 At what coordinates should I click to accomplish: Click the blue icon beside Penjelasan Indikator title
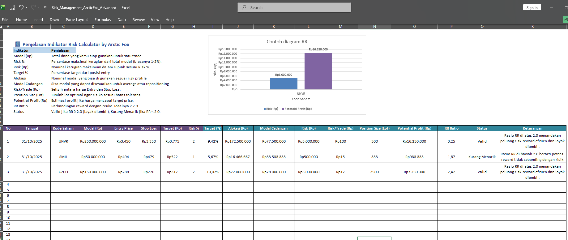[x=18, y=44]
